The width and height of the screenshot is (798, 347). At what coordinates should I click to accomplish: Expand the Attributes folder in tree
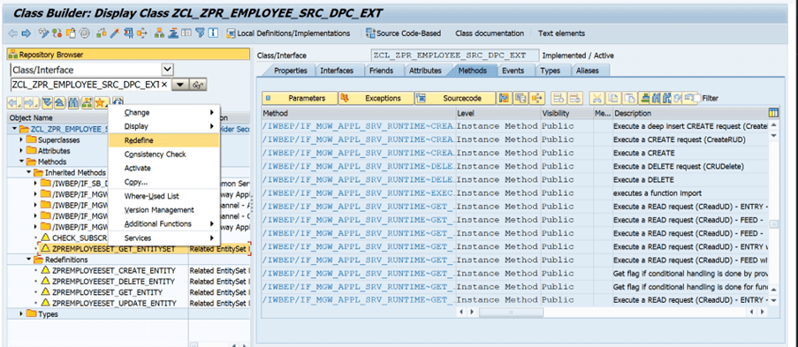(x=22, y=151)
